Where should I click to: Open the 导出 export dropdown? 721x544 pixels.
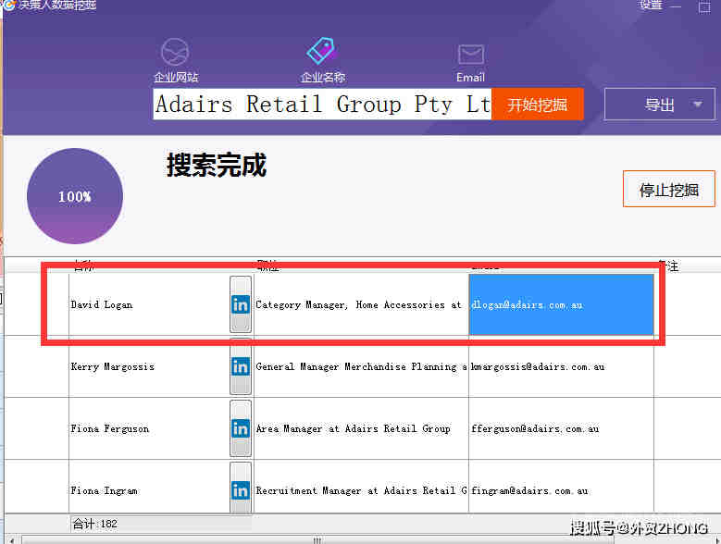tap(659, 105)
